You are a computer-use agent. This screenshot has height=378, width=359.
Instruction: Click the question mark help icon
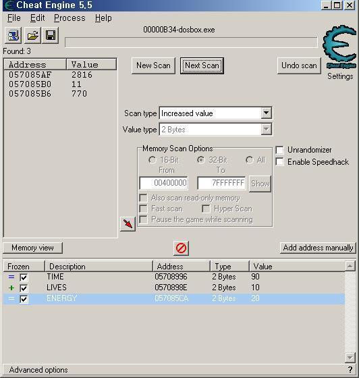click(x=350, y=370)
